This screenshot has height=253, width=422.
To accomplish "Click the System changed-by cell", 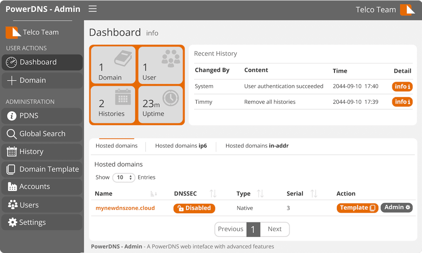I will tap(204, 86).
